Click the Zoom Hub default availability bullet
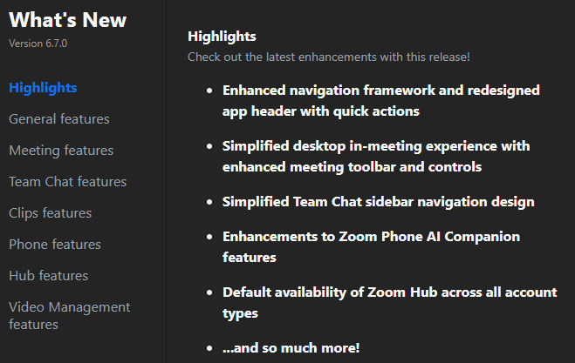This screenshot has height=363, width=575. point(389,303)
